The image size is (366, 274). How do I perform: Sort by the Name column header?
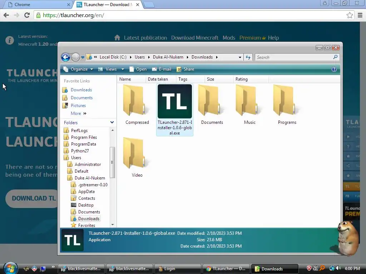click(x=132, y=79)
